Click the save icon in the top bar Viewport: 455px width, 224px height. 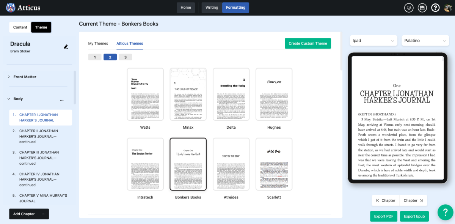[422, 7]
